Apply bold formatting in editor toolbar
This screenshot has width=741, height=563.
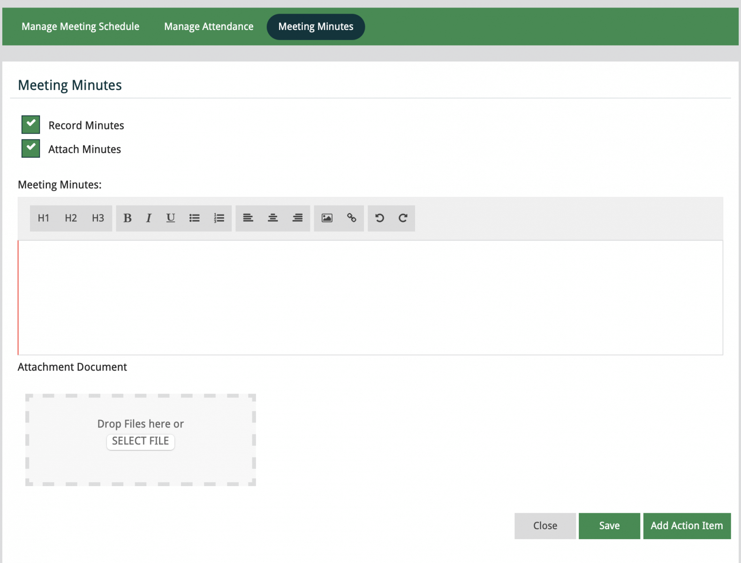pyautogui.click(x=127, y=218)
